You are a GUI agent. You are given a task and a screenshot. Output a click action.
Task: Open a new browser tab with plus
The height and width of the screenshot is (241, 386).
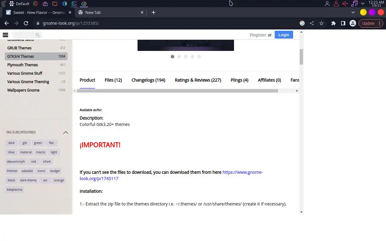tap(153, 12)
